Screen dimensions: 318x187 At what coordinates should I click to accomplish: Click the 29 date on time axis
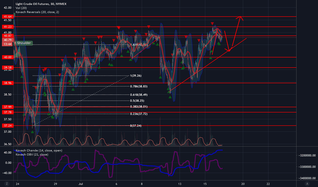(55, 184)
